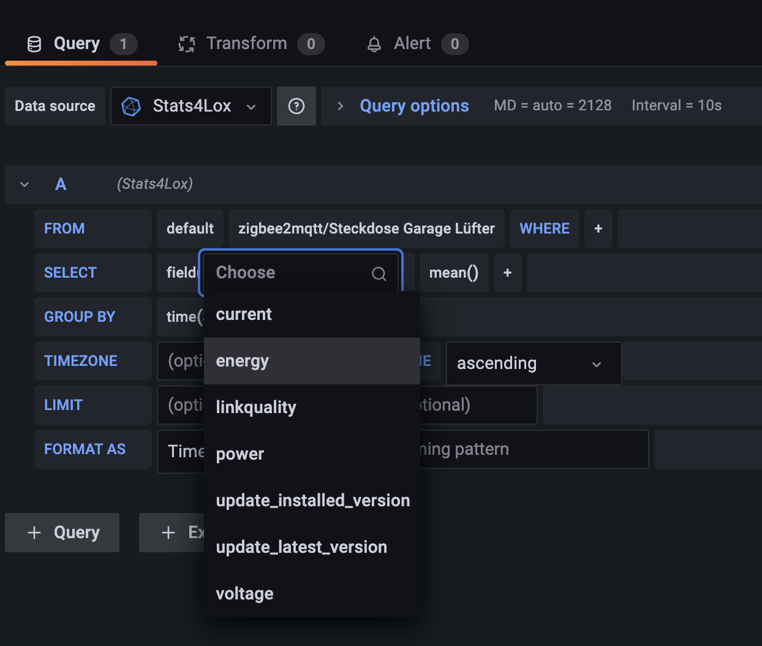
Task: Select the Query tab
Action: tap(77, 44)
